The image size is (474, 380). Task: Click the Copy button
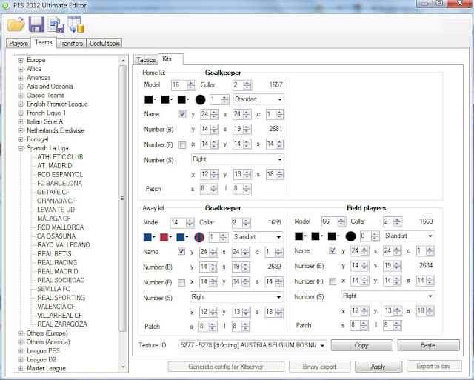361,345
